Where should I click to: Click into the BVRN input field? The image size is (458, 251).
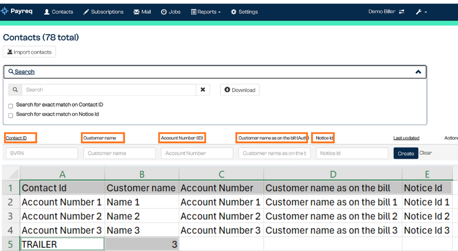(x=42, y=153)
